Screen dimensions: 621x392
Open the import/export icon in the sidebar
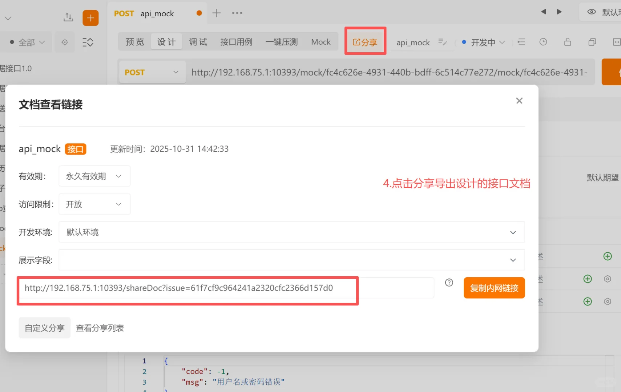(68, 17)
